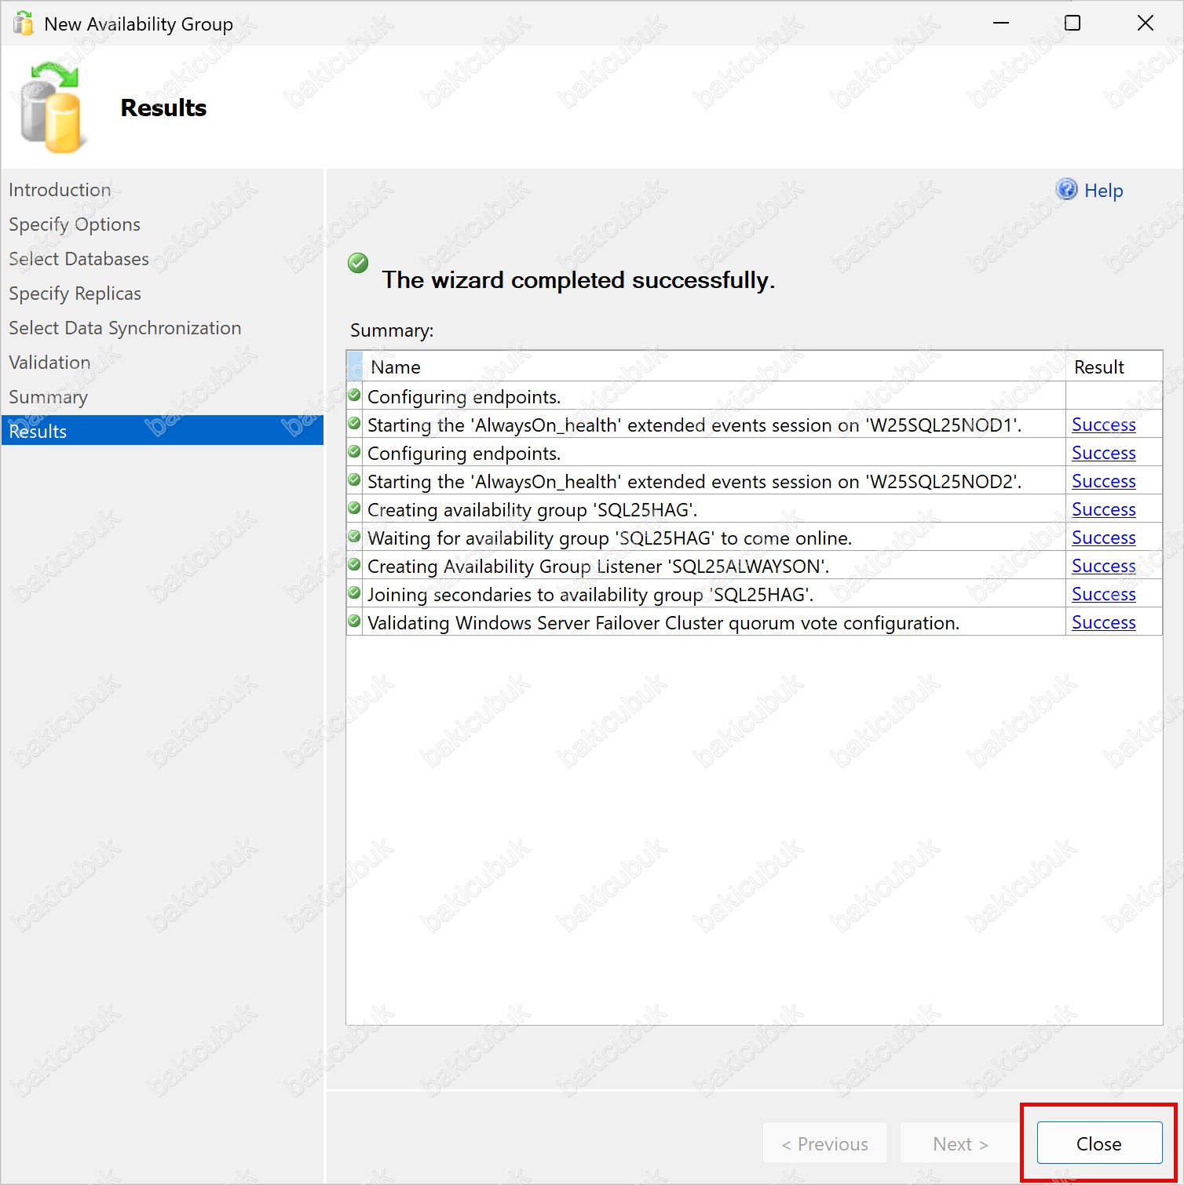Maximize the New Availability Group window
This screenshot has width=1184, height=1185.
click(1072, 24)
